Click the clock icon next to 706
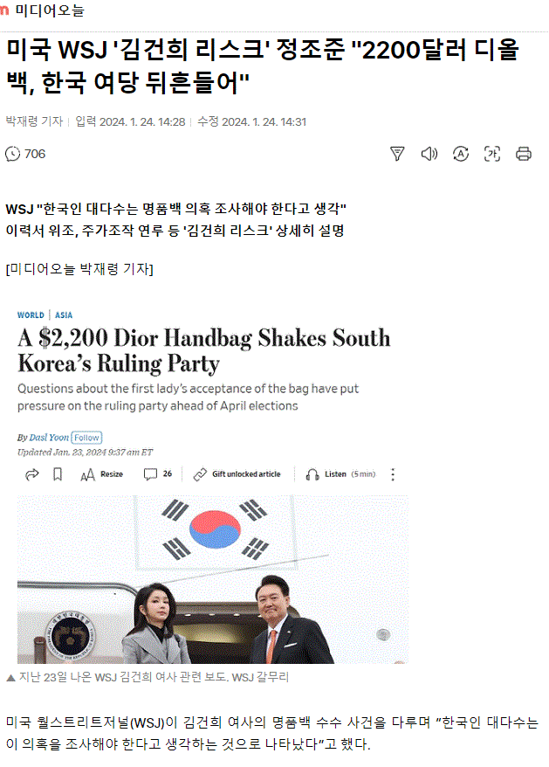 (x=13, y=154)
